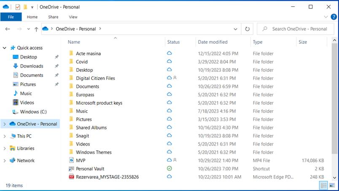Image resolution: width=339 pixels, height=191 pixels.
Task: Open Videos in Quick access
Action: pyautogui.click(x=27, y=103)
